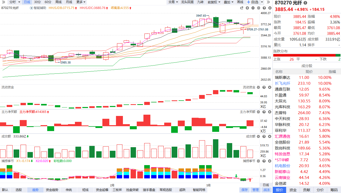Click the 涨跌分布 red-green distribution bar
The image size is (341, 193).
tap(307, 55)
